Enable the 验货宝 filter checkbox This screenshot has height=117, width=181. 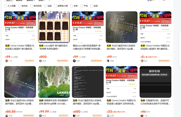click(19, 6)
